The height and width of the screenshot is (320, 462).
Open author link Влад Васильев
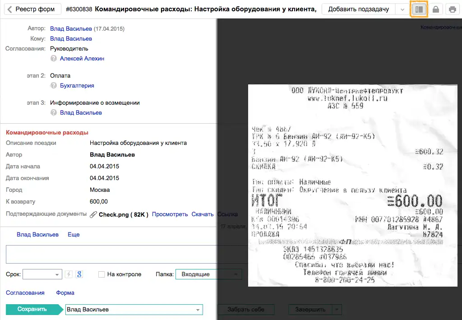point(71,28)
